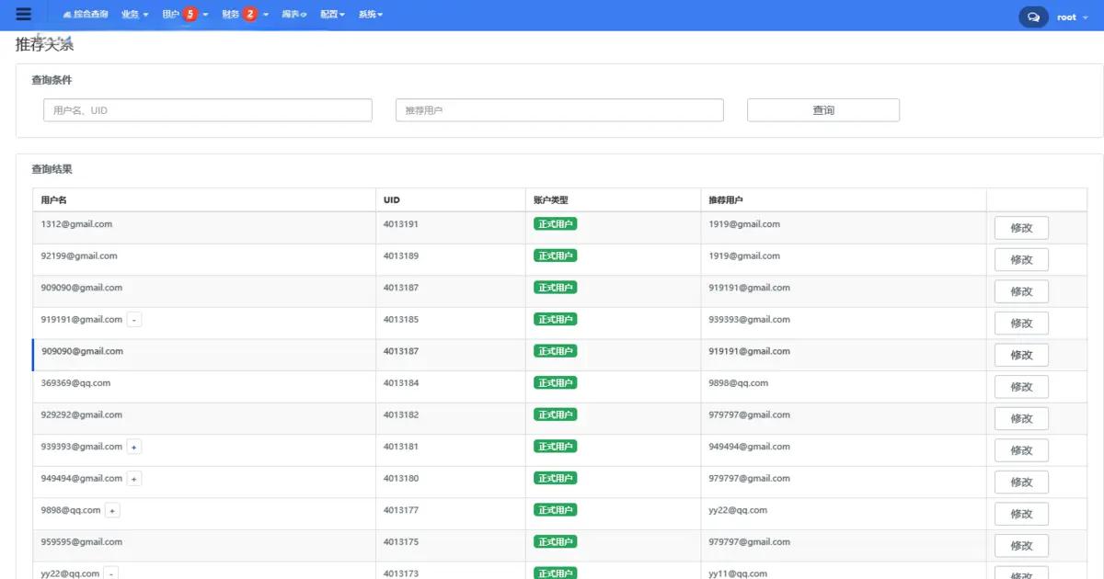Click referrer 9898@qq.com in 369369 row
The width and height of the screenshot is (1104, 579).
pos(738,383)
